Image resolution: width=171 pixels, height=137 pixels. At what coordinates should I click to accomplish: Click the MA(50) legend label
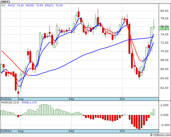[30, 6]
